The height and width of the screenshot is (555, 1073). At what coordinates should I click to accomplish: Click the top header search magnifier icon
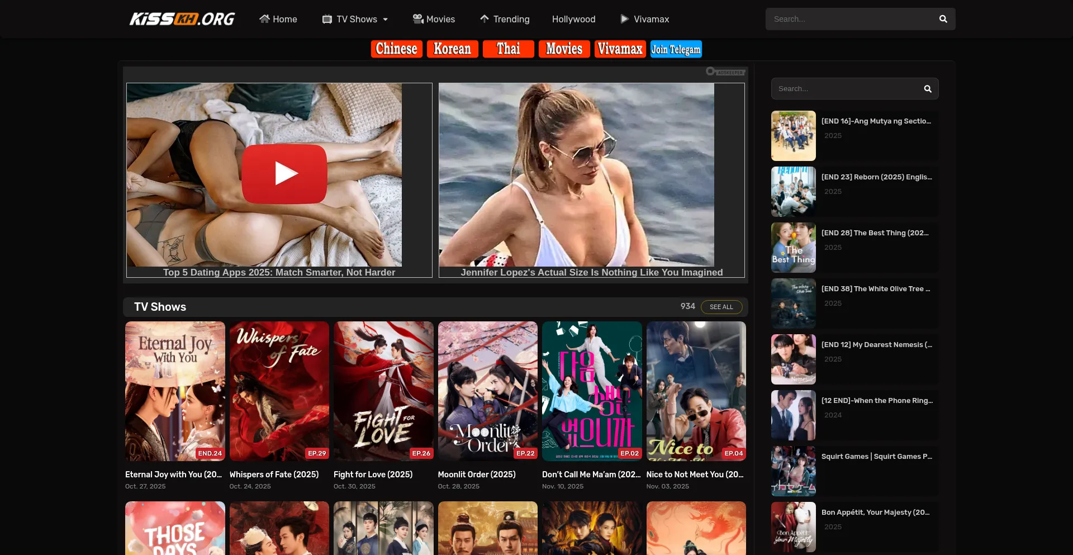coord(943,19)
